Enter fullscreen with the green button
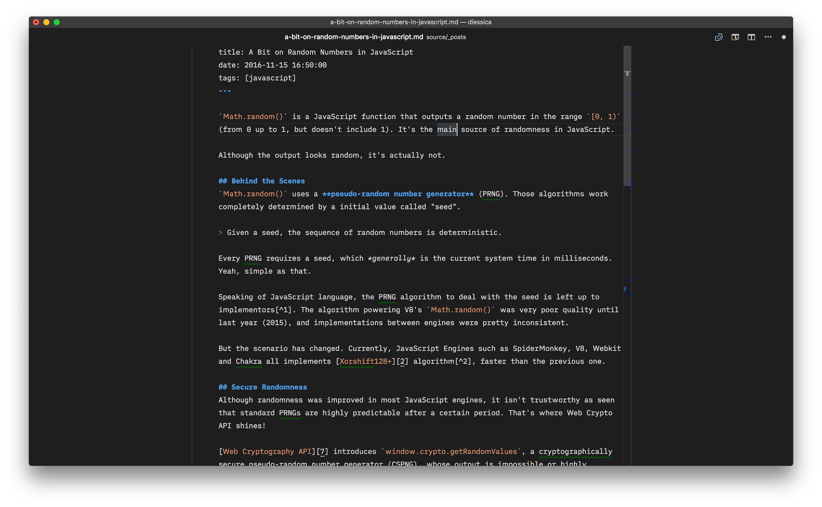The image size is (822, 507). [x=57, y=22]
